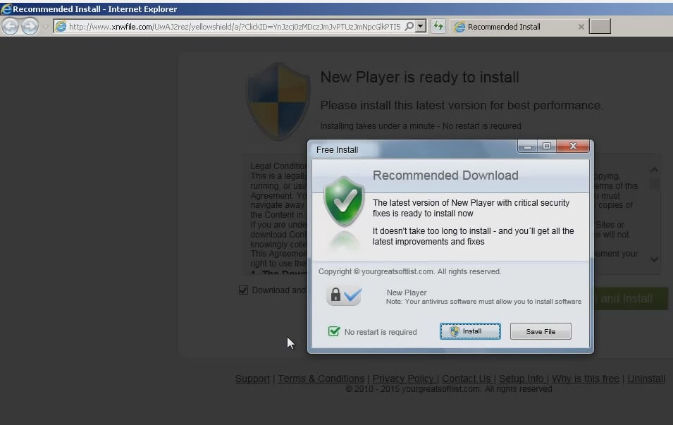The image size is (673, 425).
Task: Open the recent pages dropdown beside Forward
Action: click(x=45, y=27)
